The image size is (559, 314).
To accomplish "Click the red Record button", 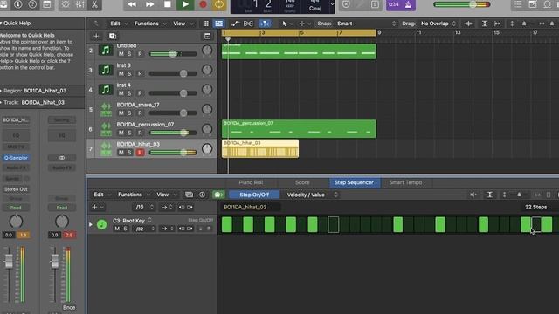I will [x=203, y=4].
